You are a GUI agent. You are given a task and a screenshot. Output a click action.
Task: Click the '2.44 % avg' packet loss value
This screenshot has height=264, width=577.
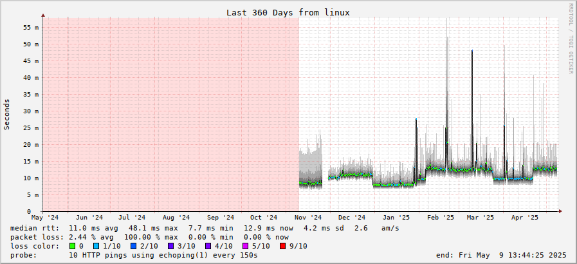(x=91, y=237)
